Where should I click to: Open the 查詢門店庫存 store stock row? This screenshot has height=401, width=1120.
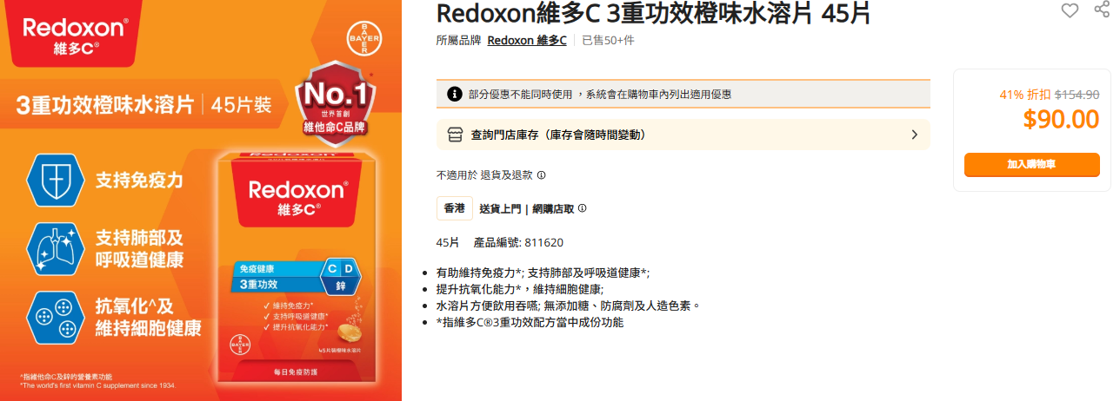pyautogui.click(x=683, y=135)
